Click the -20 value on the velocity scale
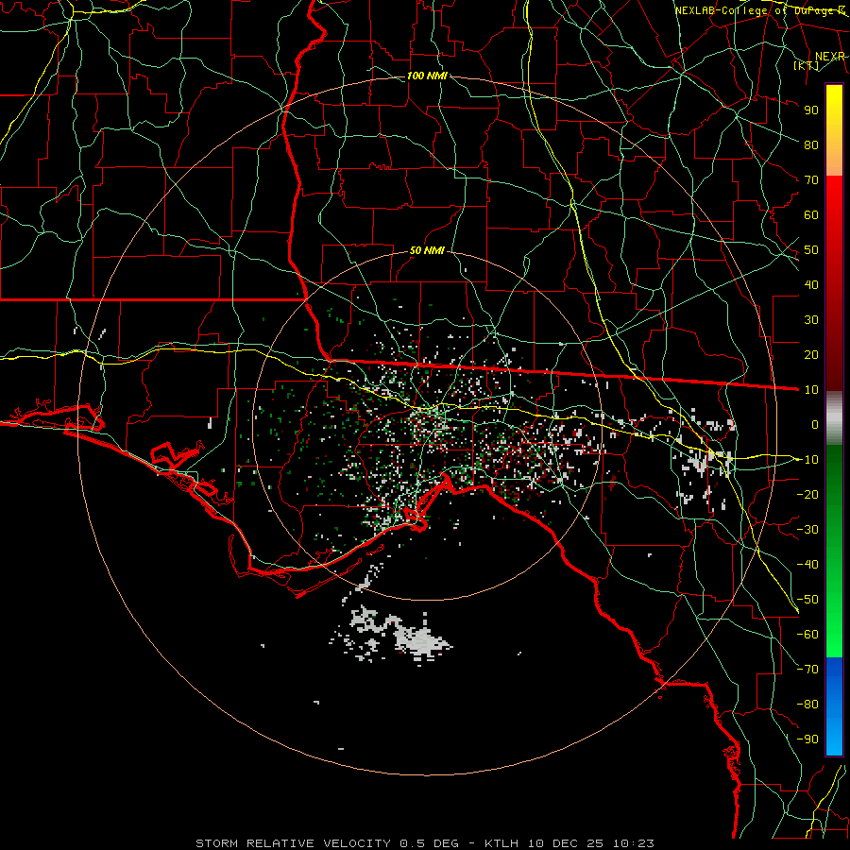The width and height of the screenshot is (850, 850). click(x=807, y=494)
